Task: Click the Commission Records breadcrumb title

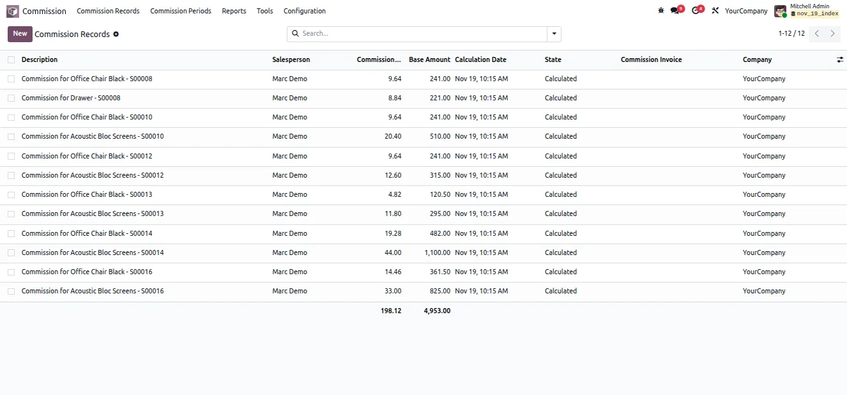Action: tap(72, 34)
